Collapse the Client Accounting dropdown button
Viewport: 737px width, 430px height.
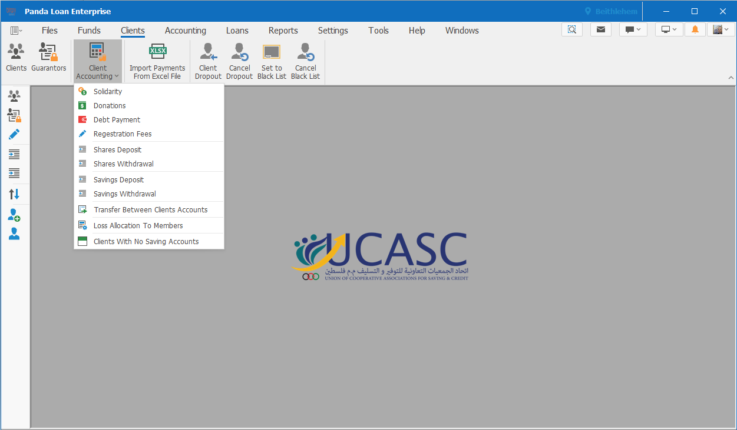point(98,61)
